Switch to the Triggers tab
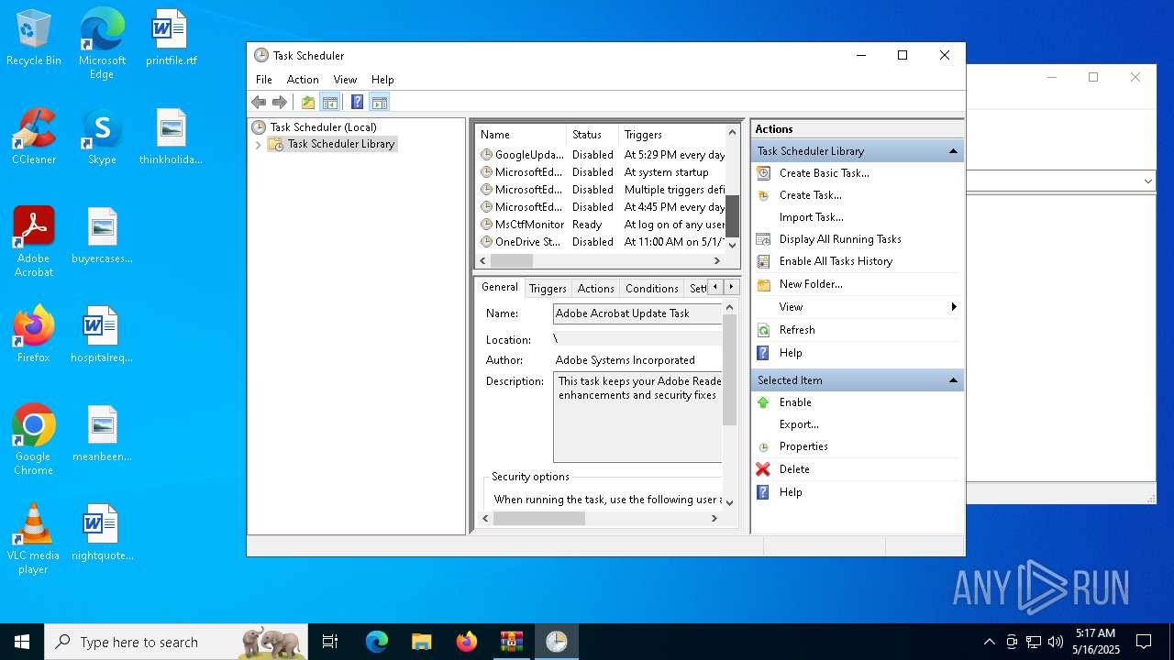The width and height of the screenshot is (1174, 660). 548,289
